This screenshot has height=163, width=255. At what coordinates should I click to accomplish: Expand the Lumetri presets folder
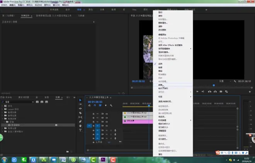[2, 109]
